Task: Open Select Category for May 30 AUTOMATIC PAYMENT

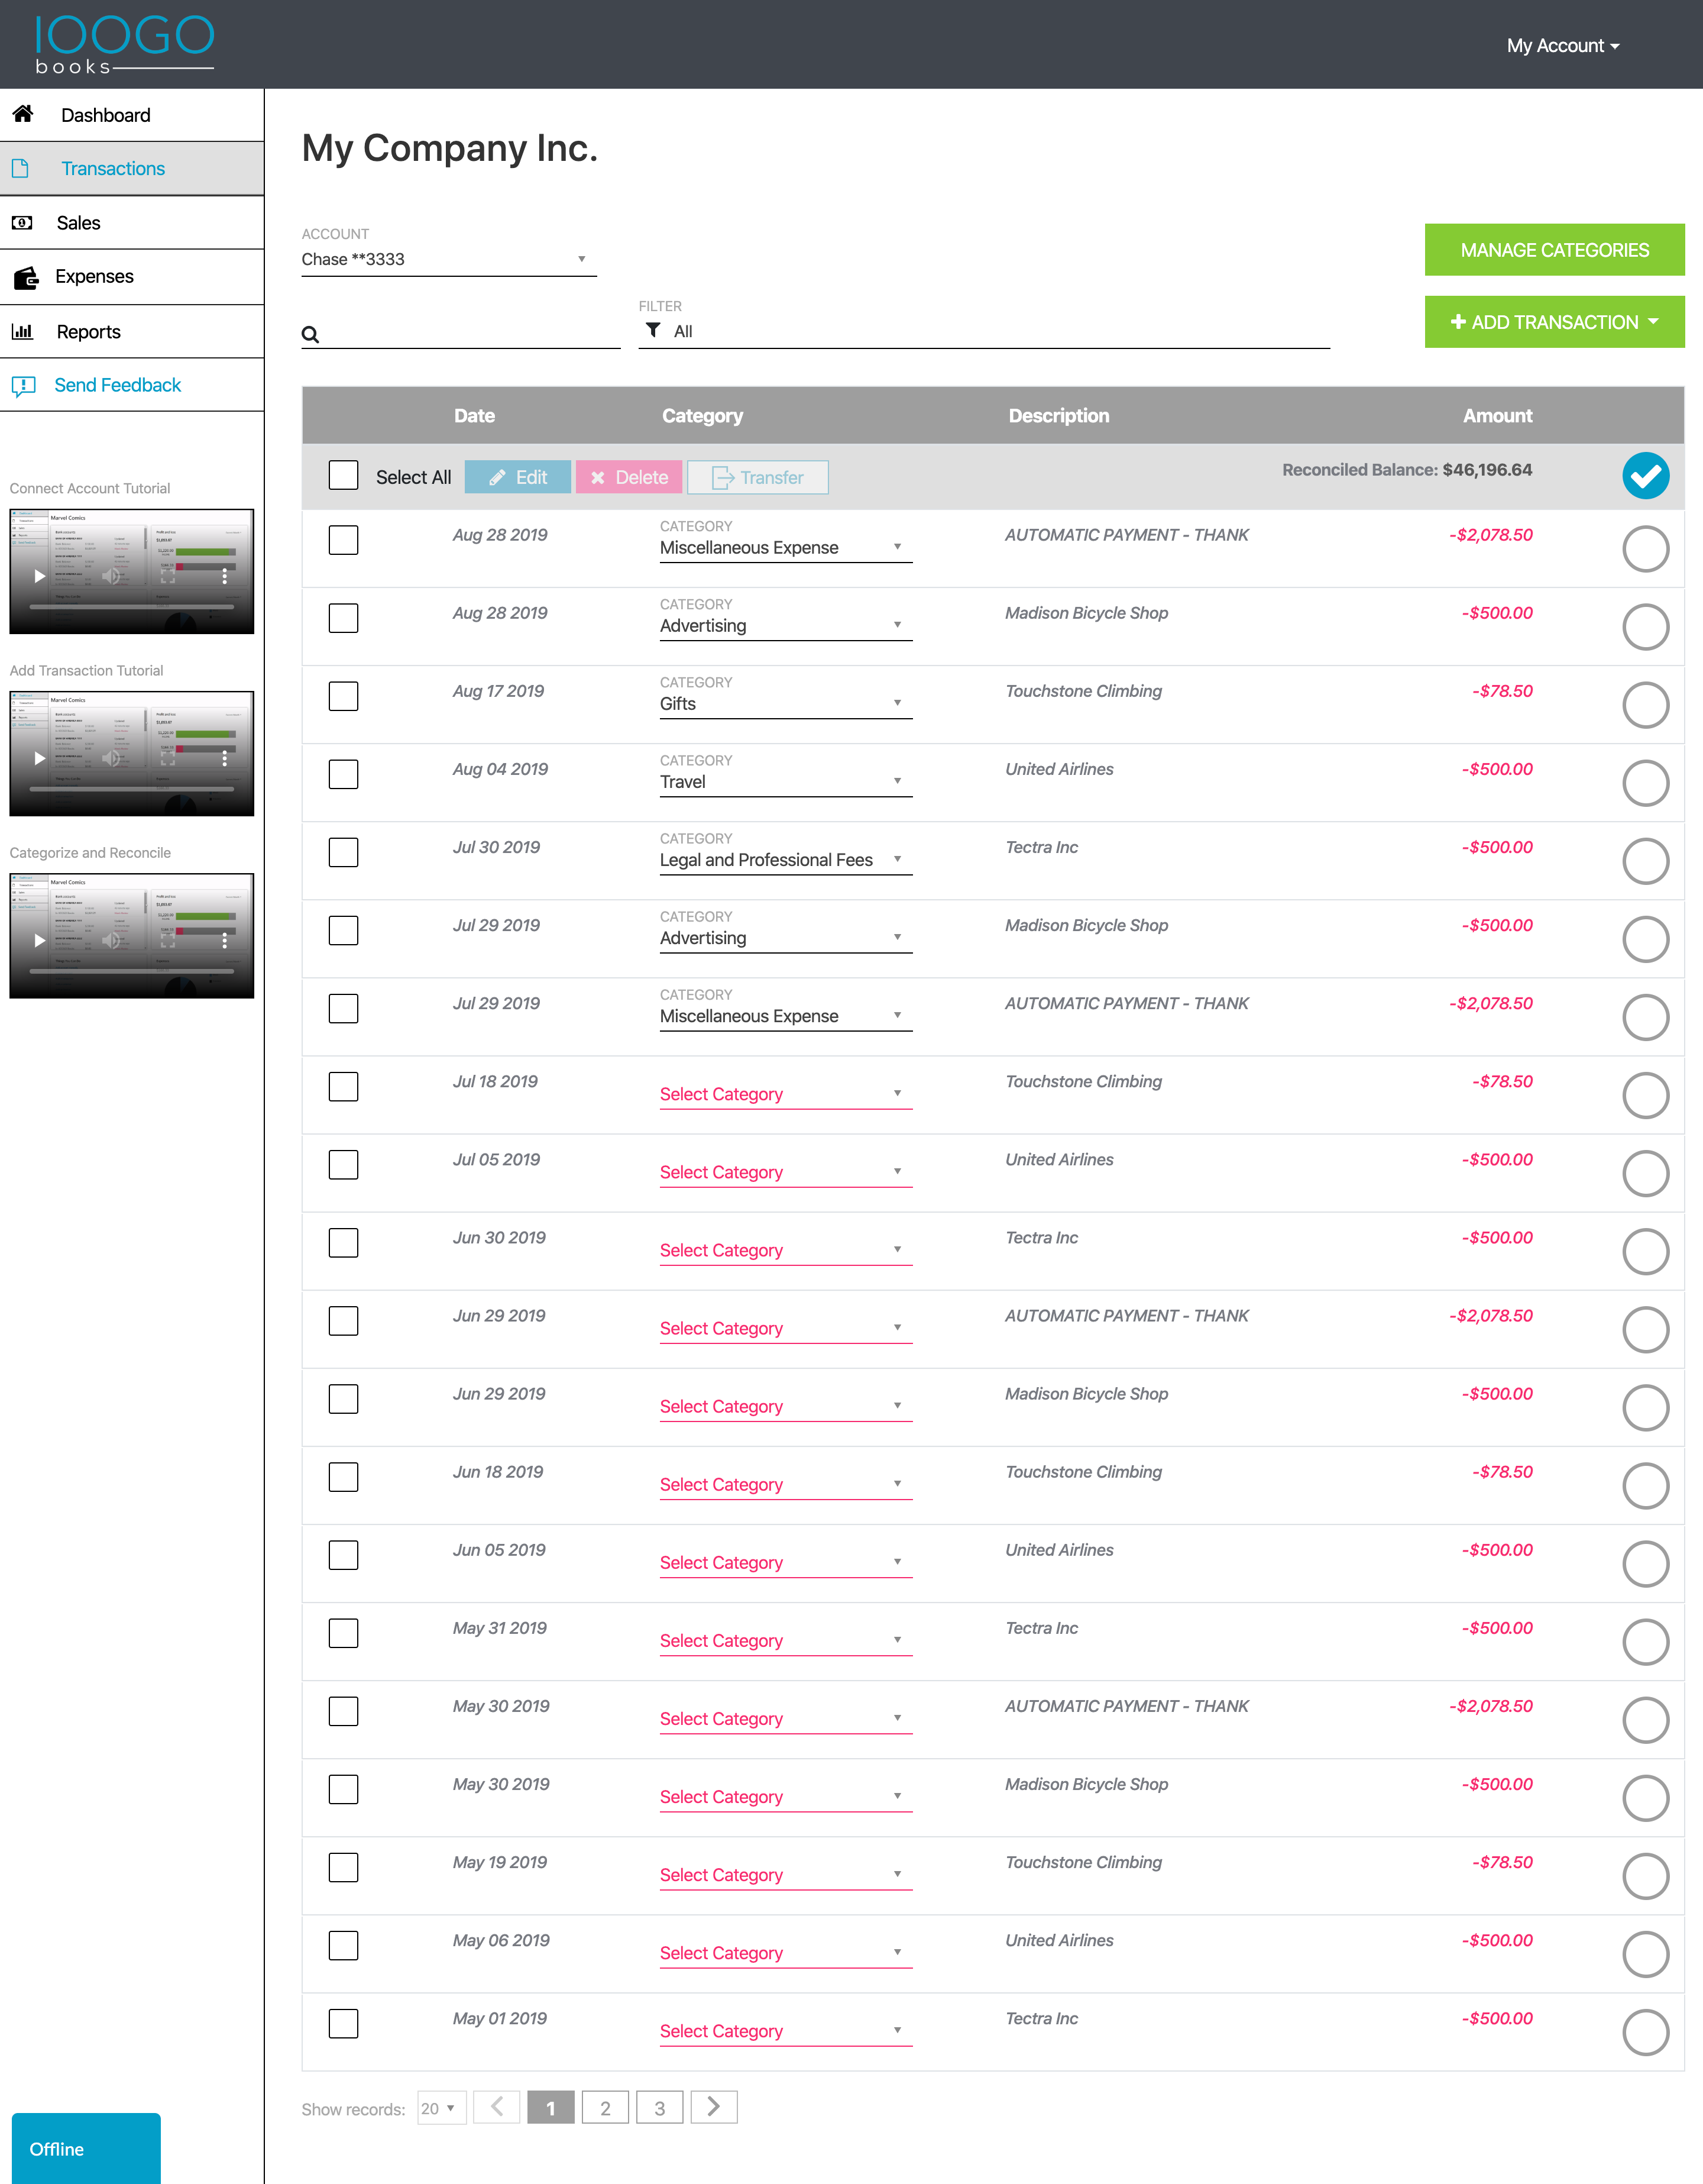Action: click(785, 1719)
